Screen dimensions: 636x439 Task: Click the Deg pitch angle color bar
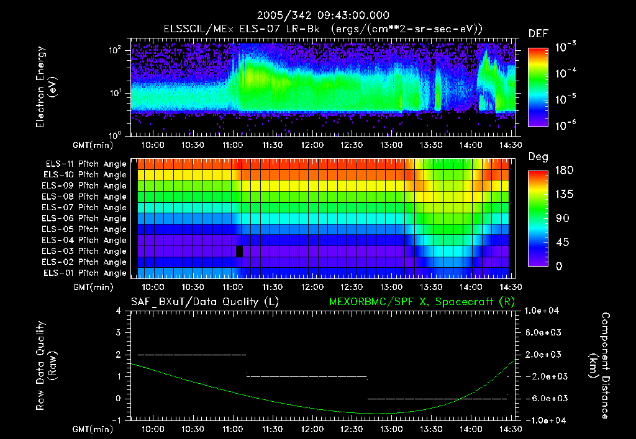[538, 218]
